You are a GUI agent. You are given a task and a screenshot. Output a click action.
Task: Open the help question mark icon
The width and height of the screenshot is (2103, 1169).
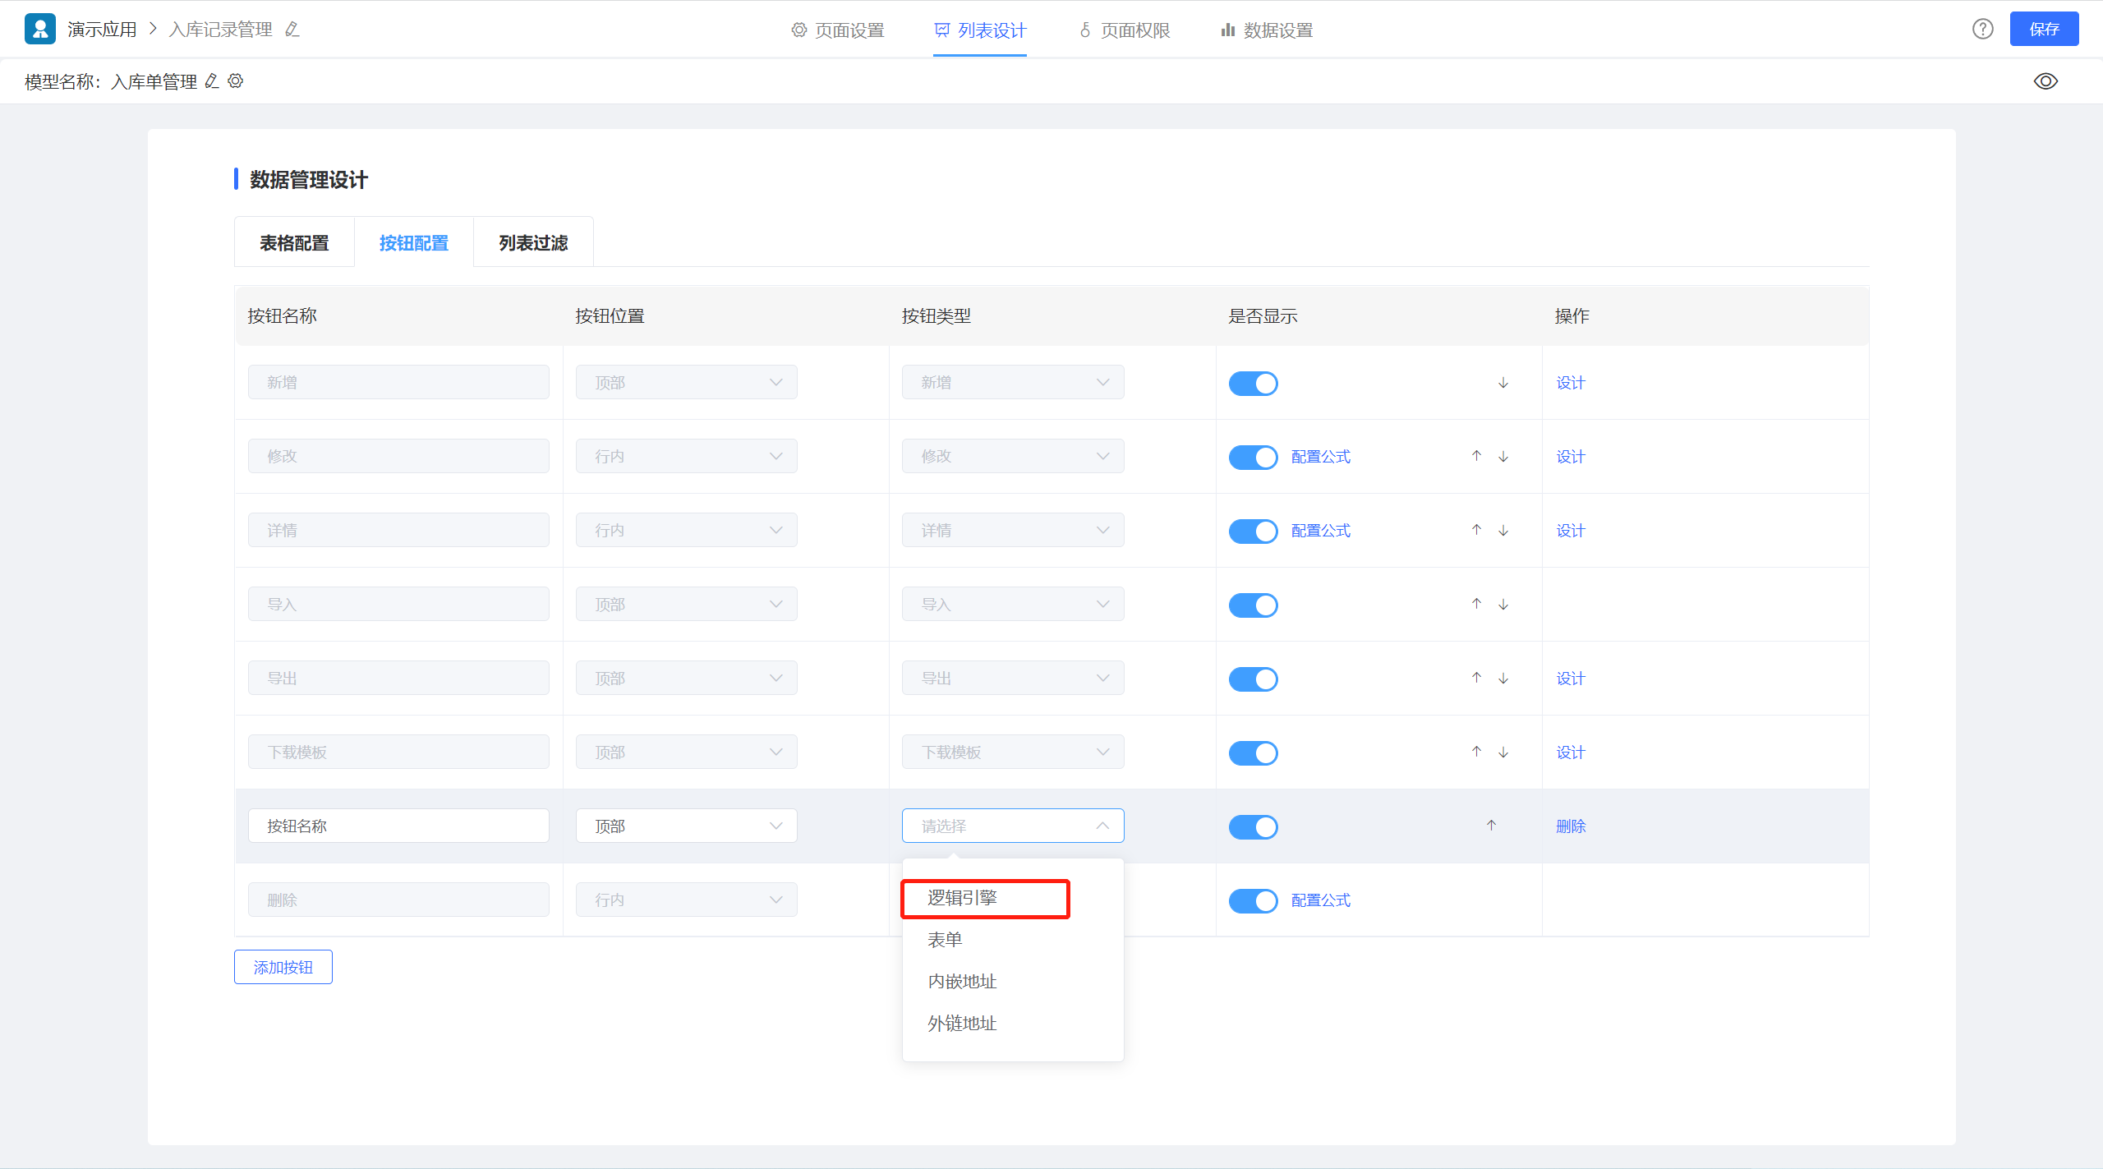pyautogui.click(x=1983, y=29)
